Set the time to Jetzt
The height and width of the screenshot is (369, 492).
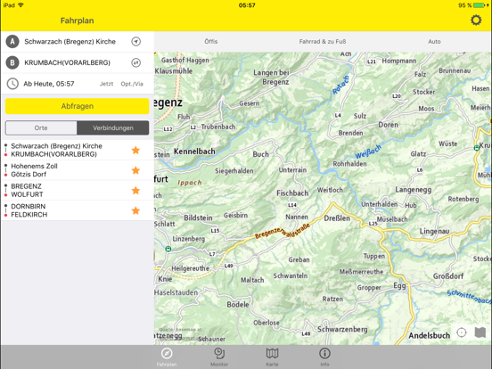[x=106, y=84]
